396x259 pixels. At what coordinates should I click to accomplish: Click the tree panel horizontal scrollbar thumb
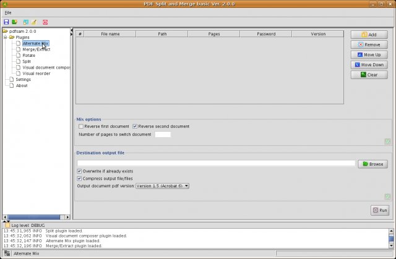[x=34, y=217]
